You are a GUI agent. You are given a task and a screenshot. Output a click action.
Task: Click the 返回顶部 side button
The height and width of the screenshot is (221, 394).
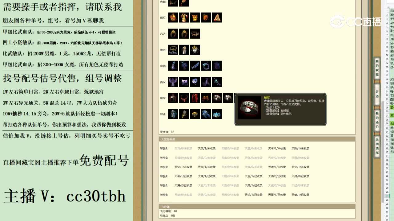pyautogui.click(x=377, y=146)
